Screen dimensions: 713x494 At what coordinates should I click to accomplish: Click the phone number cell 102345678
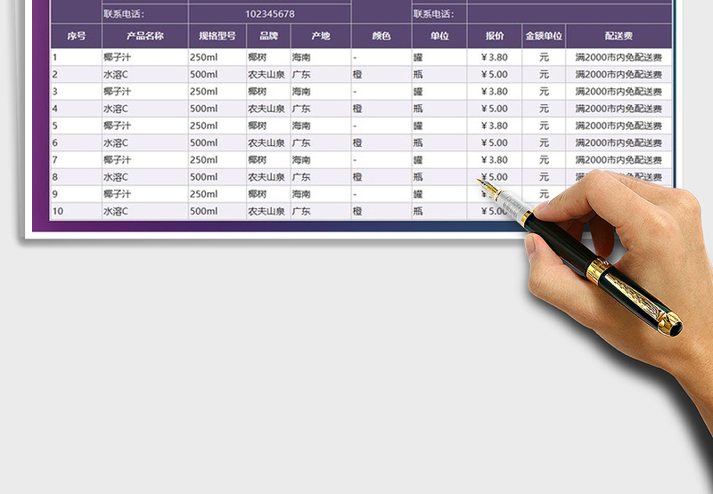pos(269,14)
